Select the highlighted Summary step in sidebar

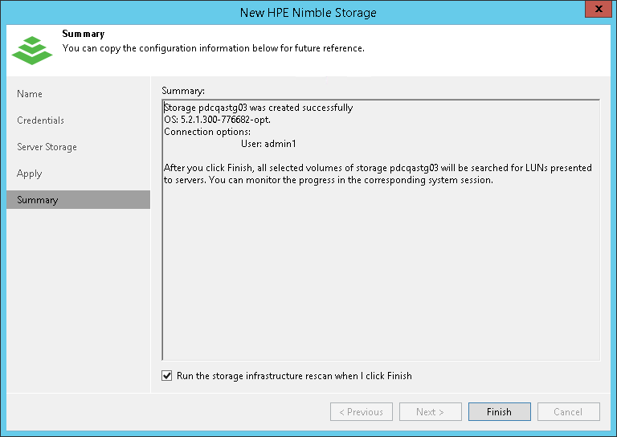[38, 200]
